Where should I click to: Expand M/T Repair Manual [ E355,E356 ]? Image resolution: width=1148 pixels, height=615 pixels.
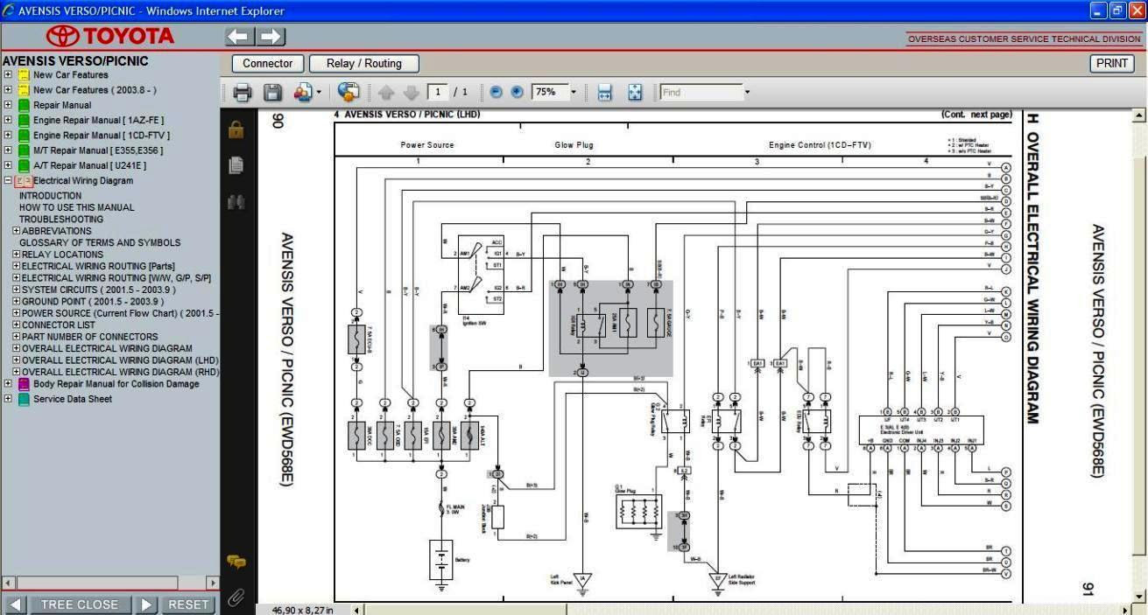[x=8, y=150]
